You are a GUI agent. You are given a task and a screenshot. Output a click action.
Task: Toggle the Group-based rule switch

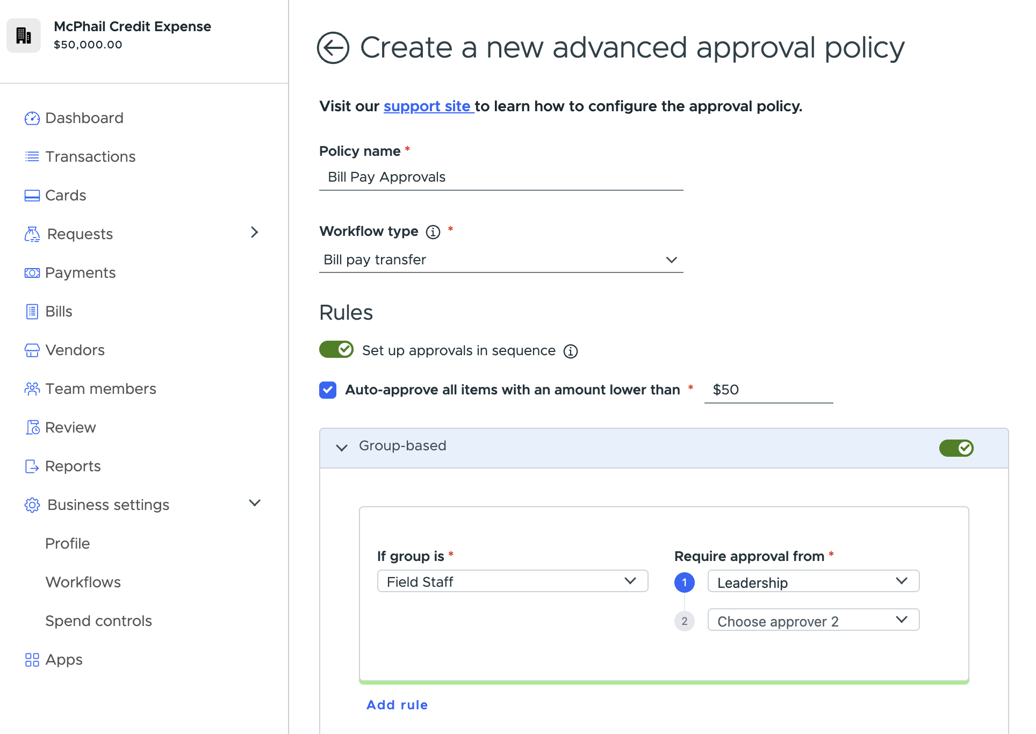pyautogui.click(x=956, y=448)
